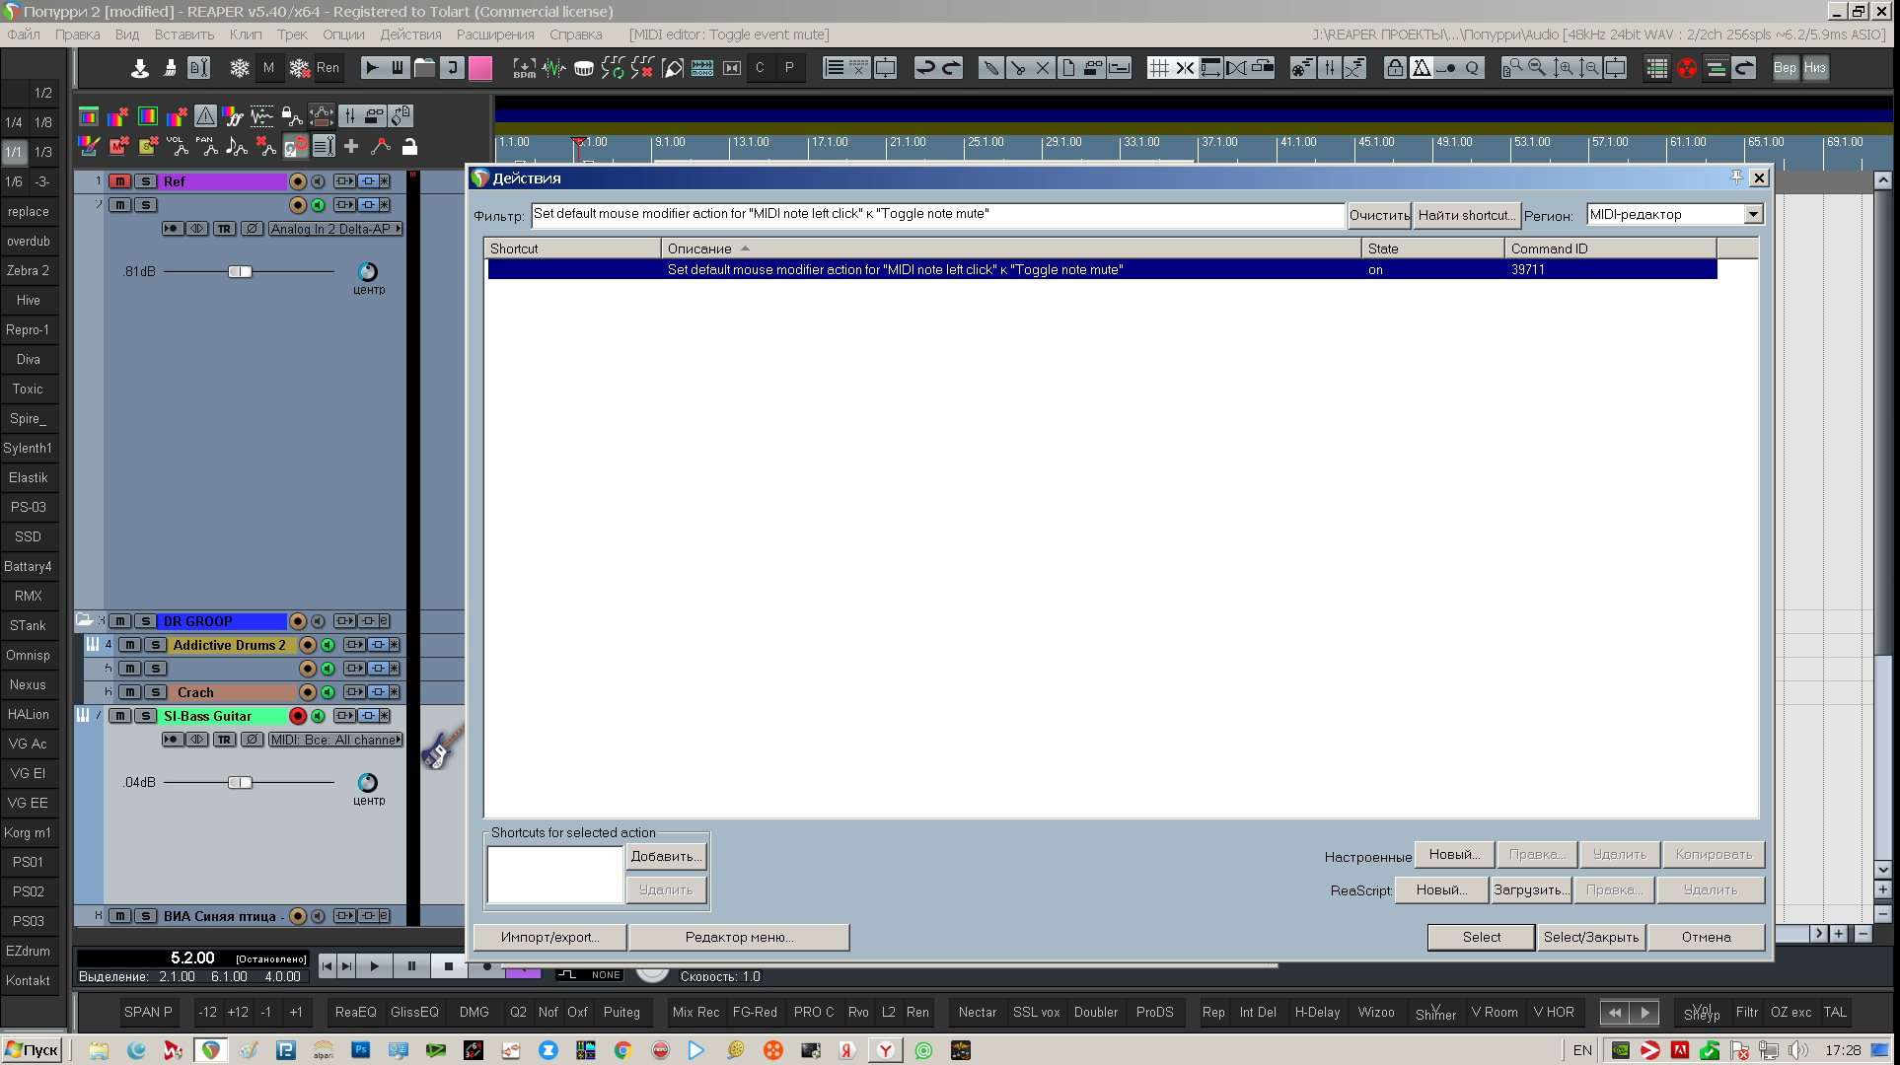Screen dimensions: 1900x1065
Task: Click the lock icon in main toolbar
Action: click(1394, 68)
